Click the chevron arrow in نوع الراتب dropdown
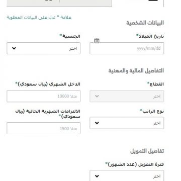Image resolution: width=181 pixels, height=181 pixels. [97, 123]
